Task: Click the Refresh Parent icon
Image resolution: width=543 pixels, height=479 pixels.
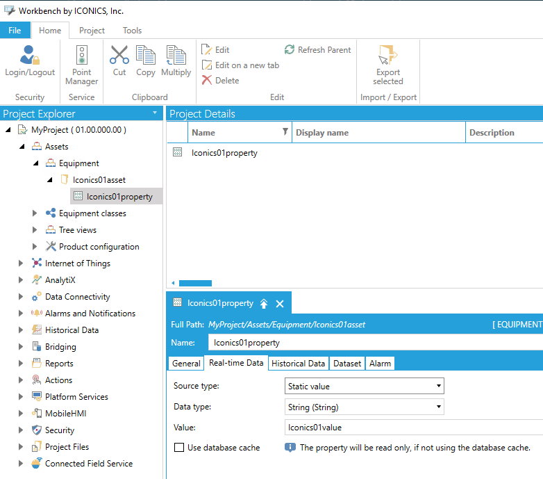Action: [290, 49]
